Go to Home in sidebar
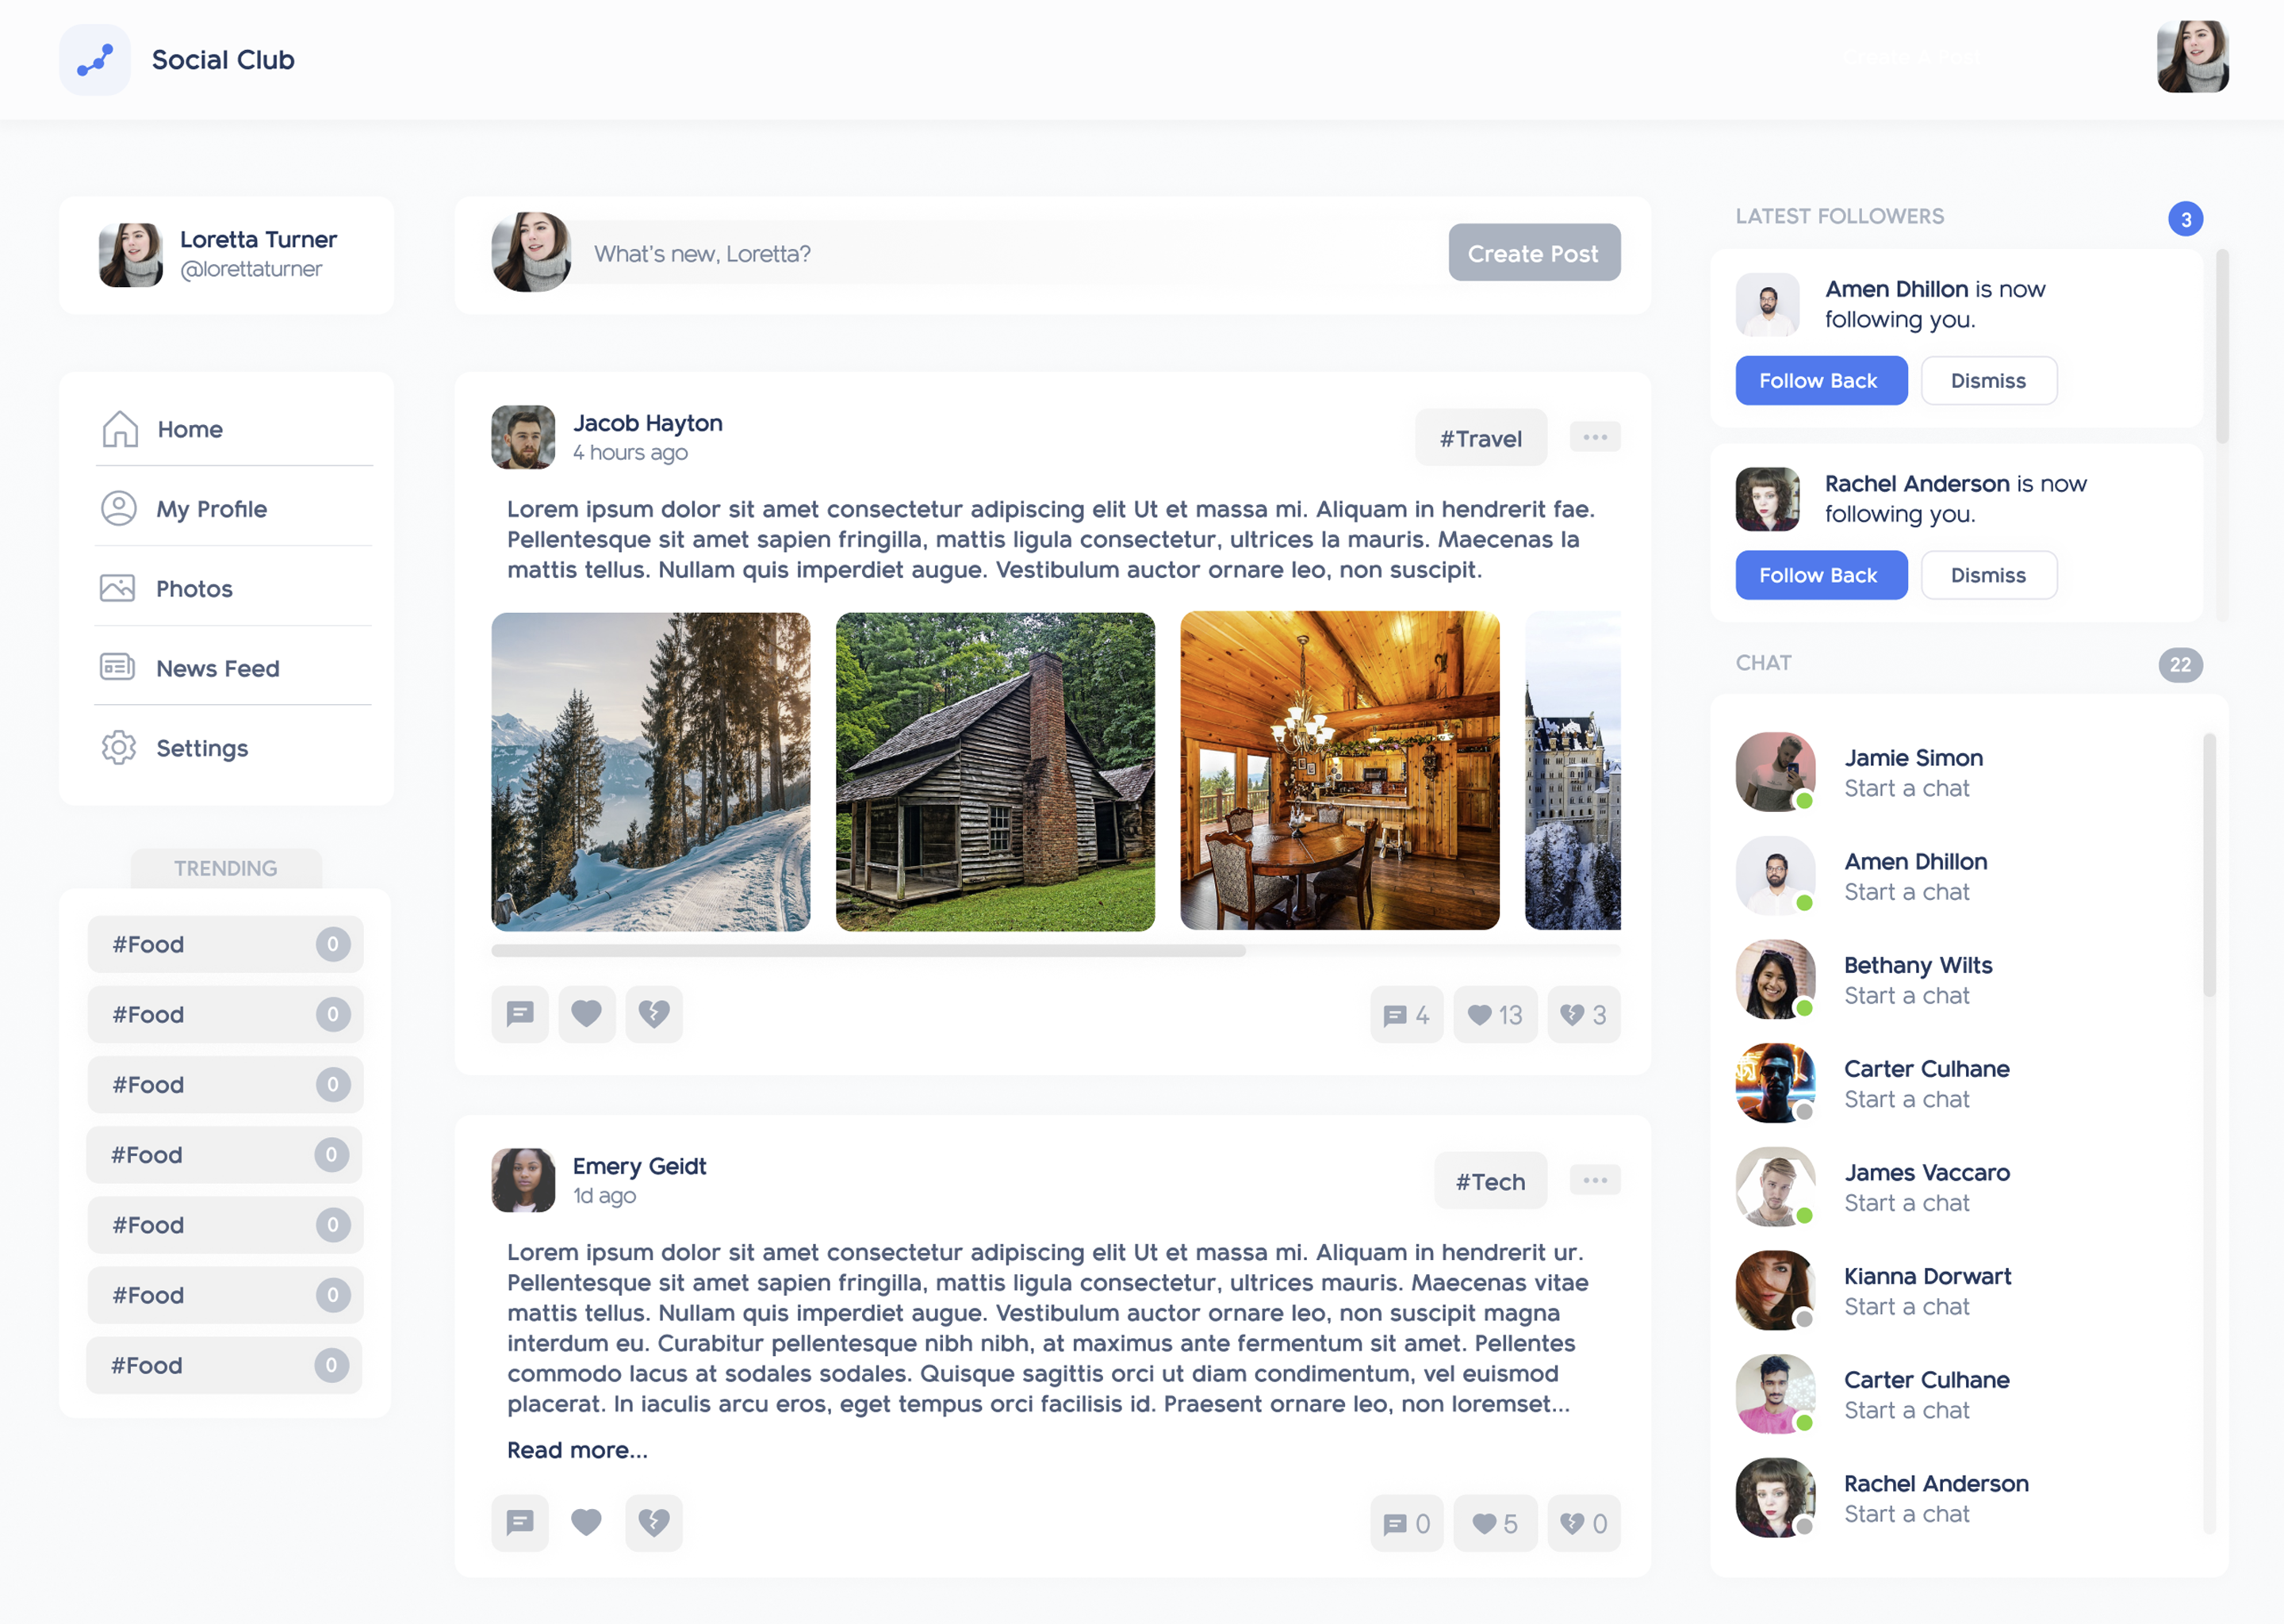Screen dimensions: 2284x1624 point(190,429)
